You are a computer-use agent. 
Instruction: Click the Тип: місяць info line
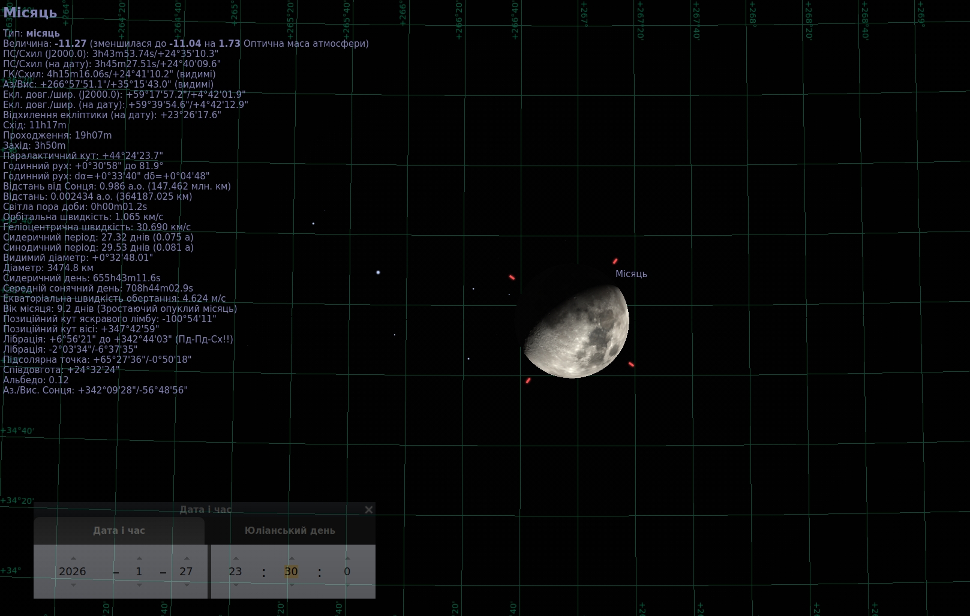[x=31, y=34]
